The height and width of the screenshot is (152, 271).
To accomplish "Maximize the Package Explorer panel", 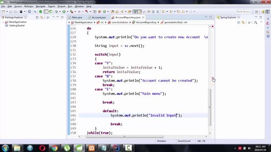I will click(62, 17).
